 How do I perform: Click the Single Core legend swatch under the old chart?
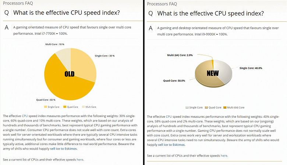46,107
